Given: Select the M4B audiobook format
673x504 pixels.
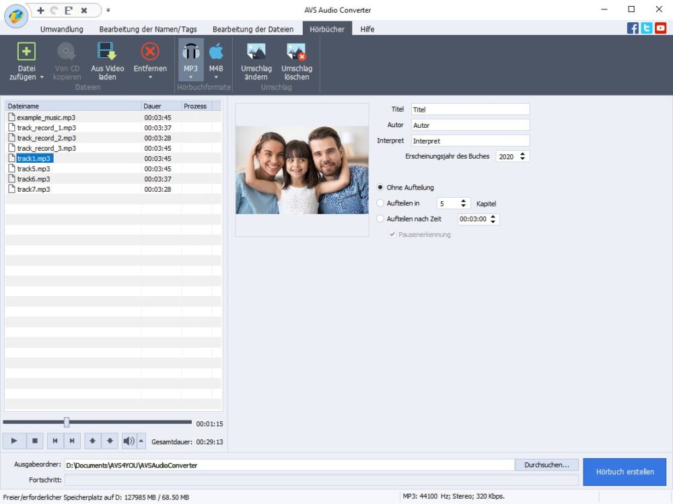Looking at the screenshot, I should click(x=216, y=52).
